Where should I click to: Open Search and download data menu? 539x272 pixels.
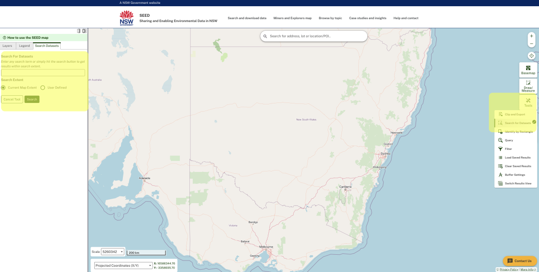coord(247,18)
